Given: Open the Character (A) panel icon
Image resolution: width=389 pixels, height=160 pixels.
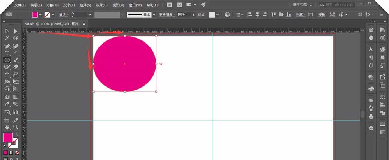Looking at the screenshot, I should coord(371,49).
